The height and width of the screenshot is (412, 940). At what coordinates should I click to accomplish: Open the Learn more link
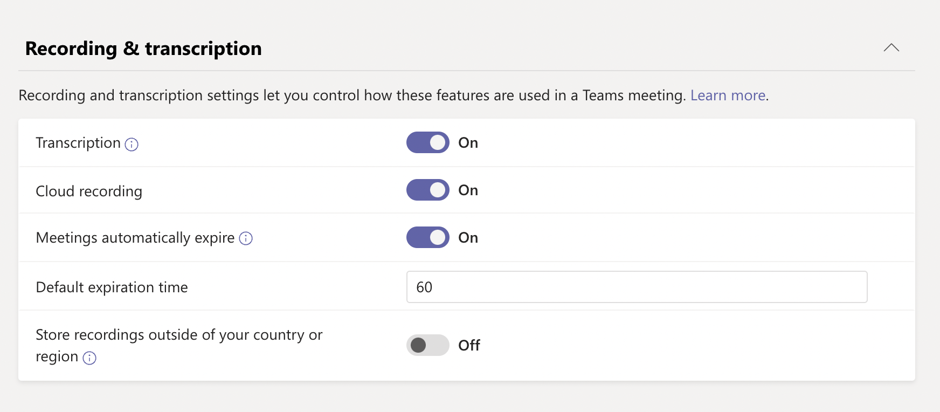tap(728, 95)
